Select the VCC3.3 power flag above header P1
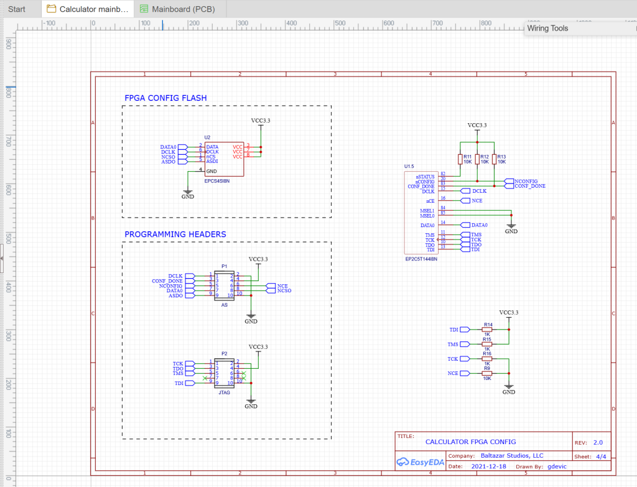 point(257,259)
